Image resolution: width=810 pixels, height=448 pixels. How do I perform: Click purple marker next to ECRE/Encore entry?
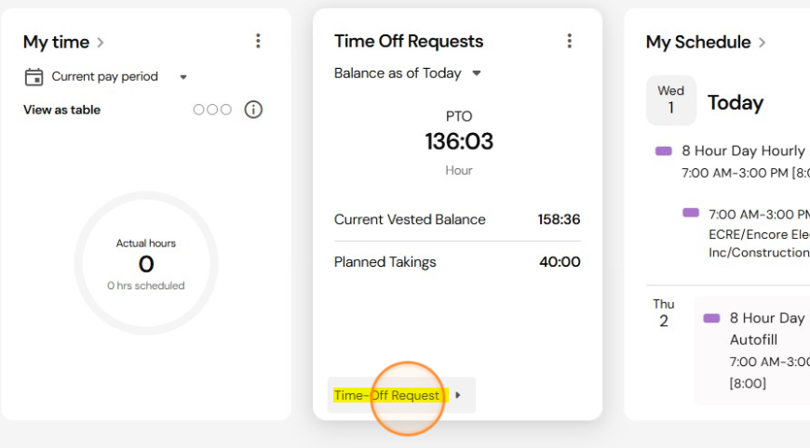tap(691, 213)
